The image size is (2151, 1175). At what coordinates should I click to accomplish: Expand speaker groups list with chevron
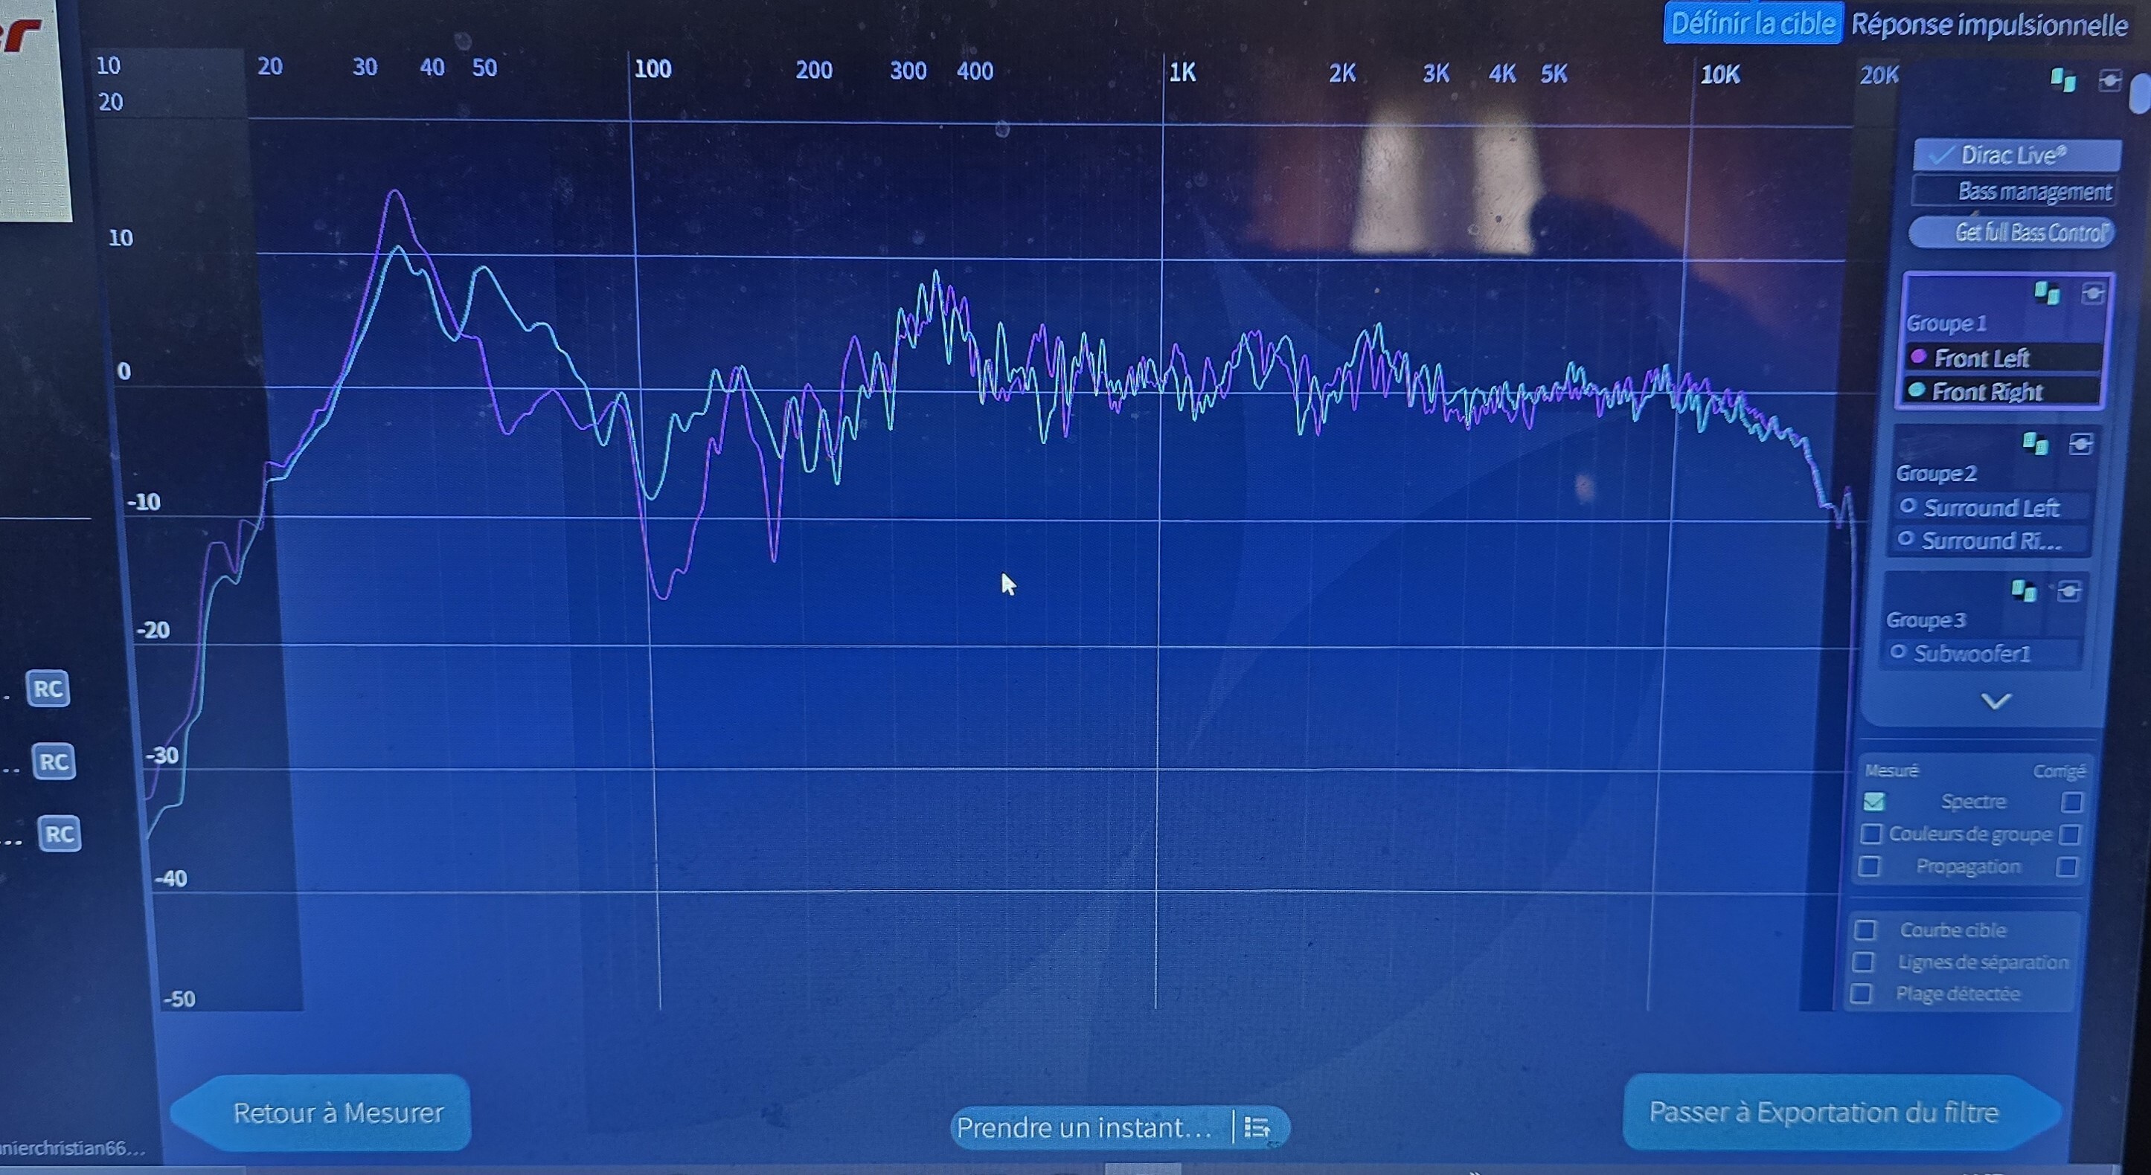click(x=1995, y=701)
